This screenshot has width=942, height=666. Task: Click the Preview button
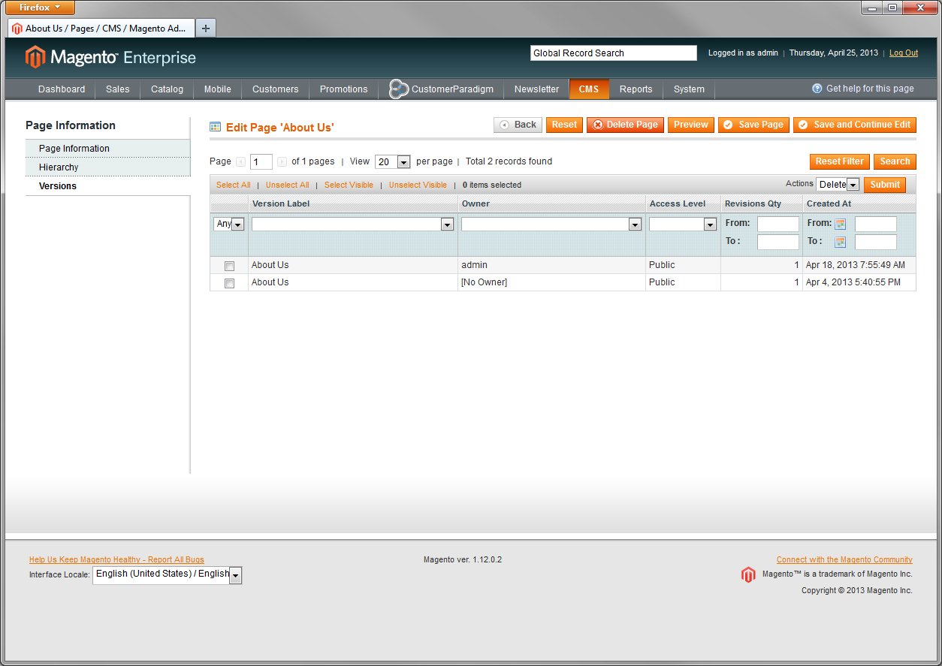[x=690, y=125]
